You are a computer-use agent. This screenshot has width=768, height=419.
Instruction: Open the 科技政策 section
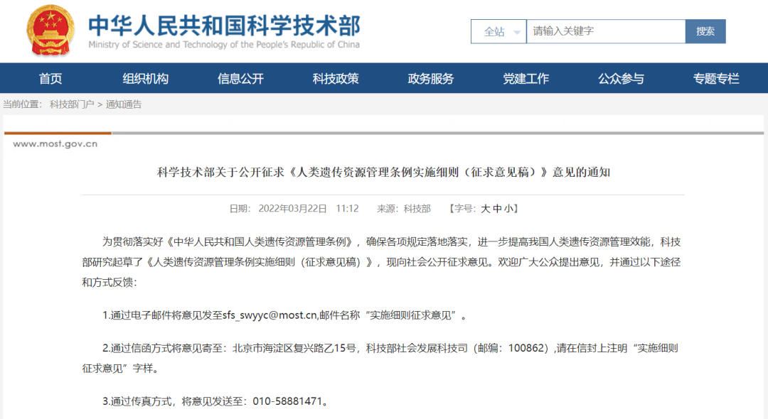click(x=336, y=79)
